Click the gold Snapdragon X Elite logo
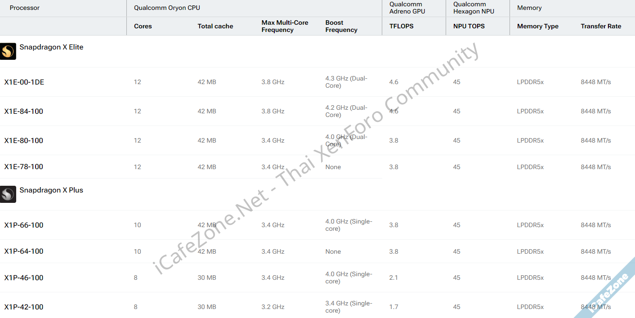Screen dimensions: 635x318 [x=8, y=51]
